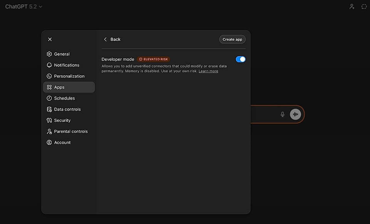Click the profile icon in the top bar
The width and height of the screenshot is (370, 224).
pyautogui.click(x=351, y=6)
